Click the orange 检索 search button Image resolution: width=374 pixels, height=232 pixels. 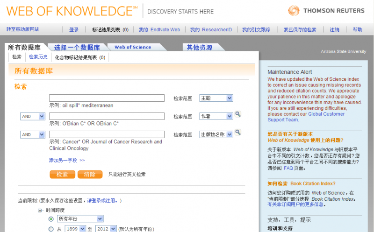(x=62, y=175)
